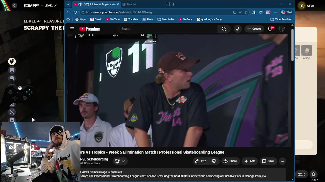Go to YouTube Premium home logo

tap(90, 29)
